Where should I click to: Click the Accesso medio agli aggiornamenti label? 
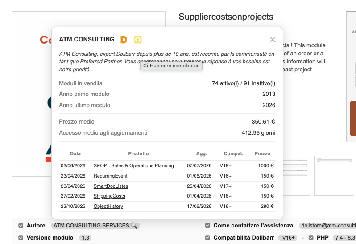point(103,133)
